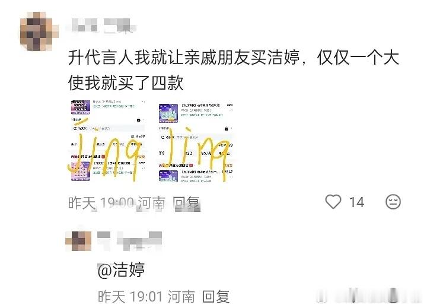Click the blurred watermark at bottom right

click(x=370, y=296)
